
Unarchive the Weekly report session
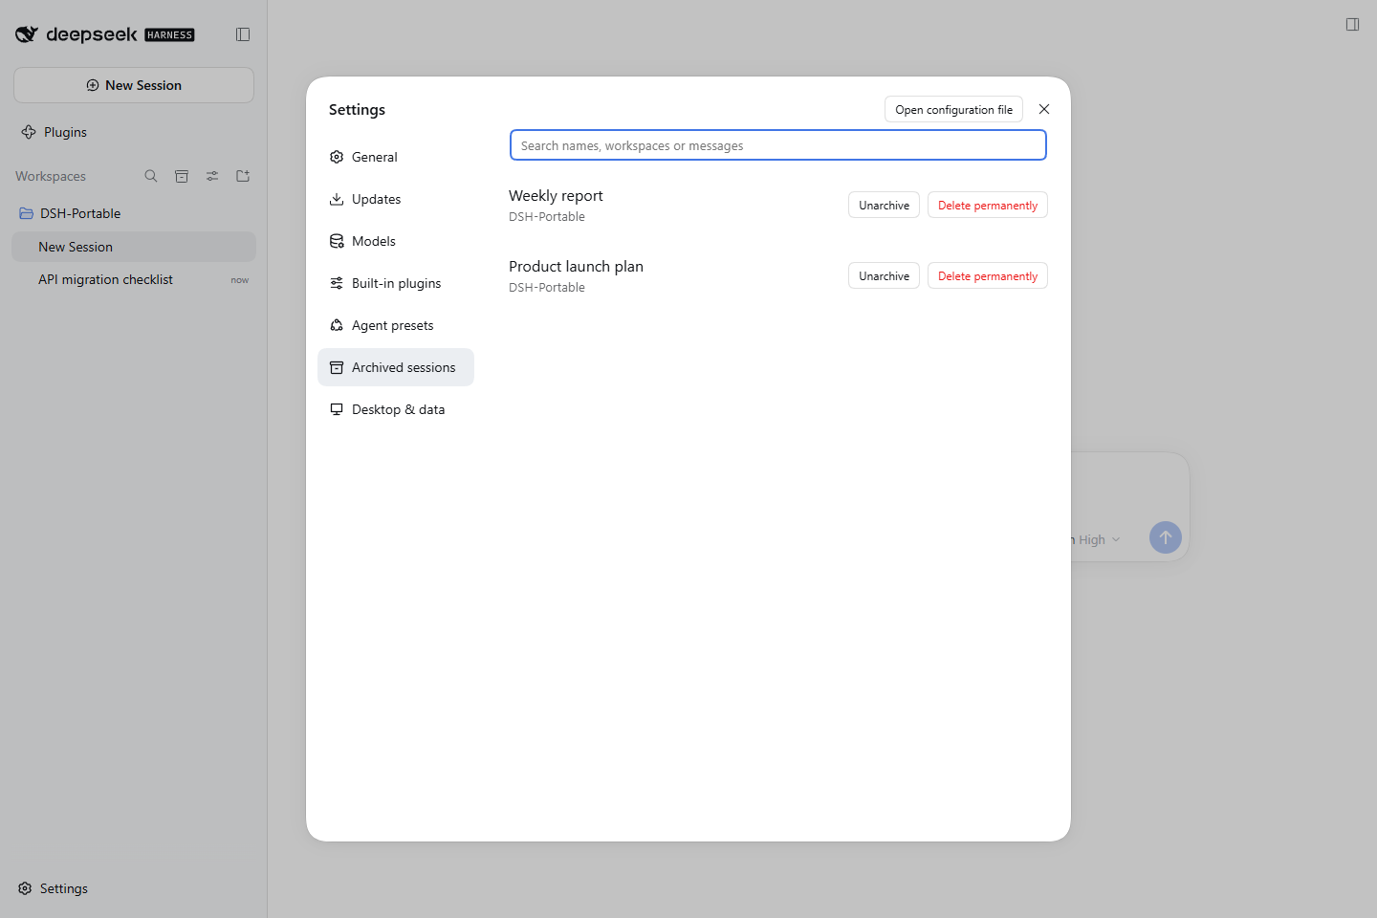coord(884,205)
